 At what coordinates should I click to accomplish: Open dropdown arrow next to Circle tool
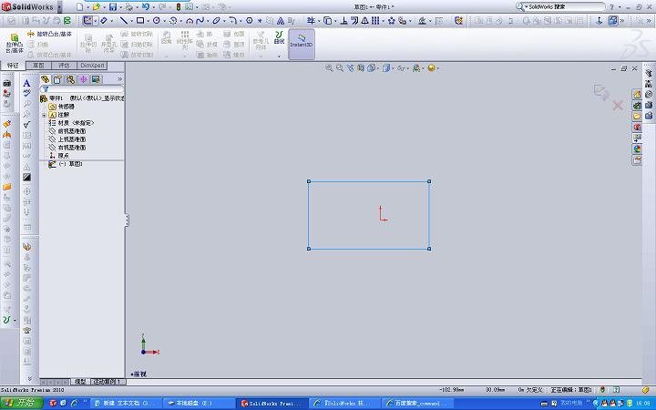pyautogui.click(x=164, y=20)
